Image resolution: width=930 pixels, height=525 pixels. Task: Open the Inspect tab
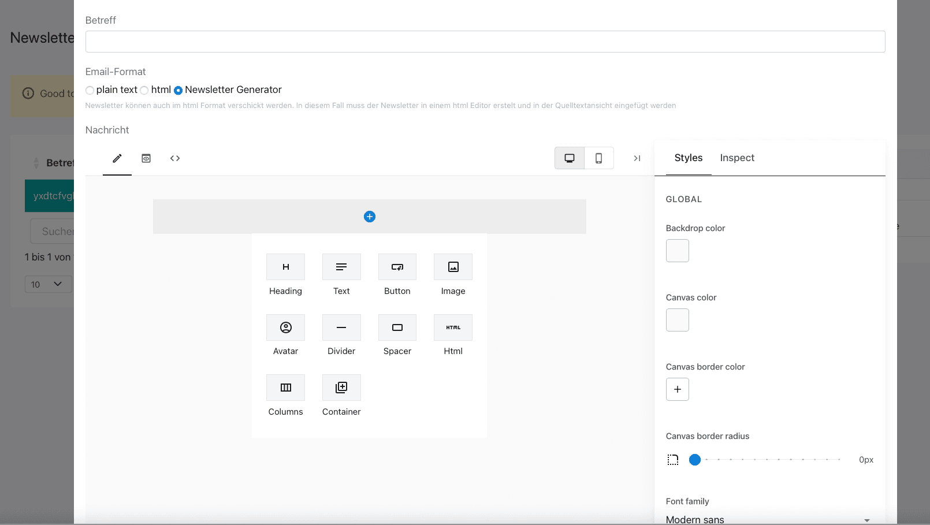coord(737,158)
